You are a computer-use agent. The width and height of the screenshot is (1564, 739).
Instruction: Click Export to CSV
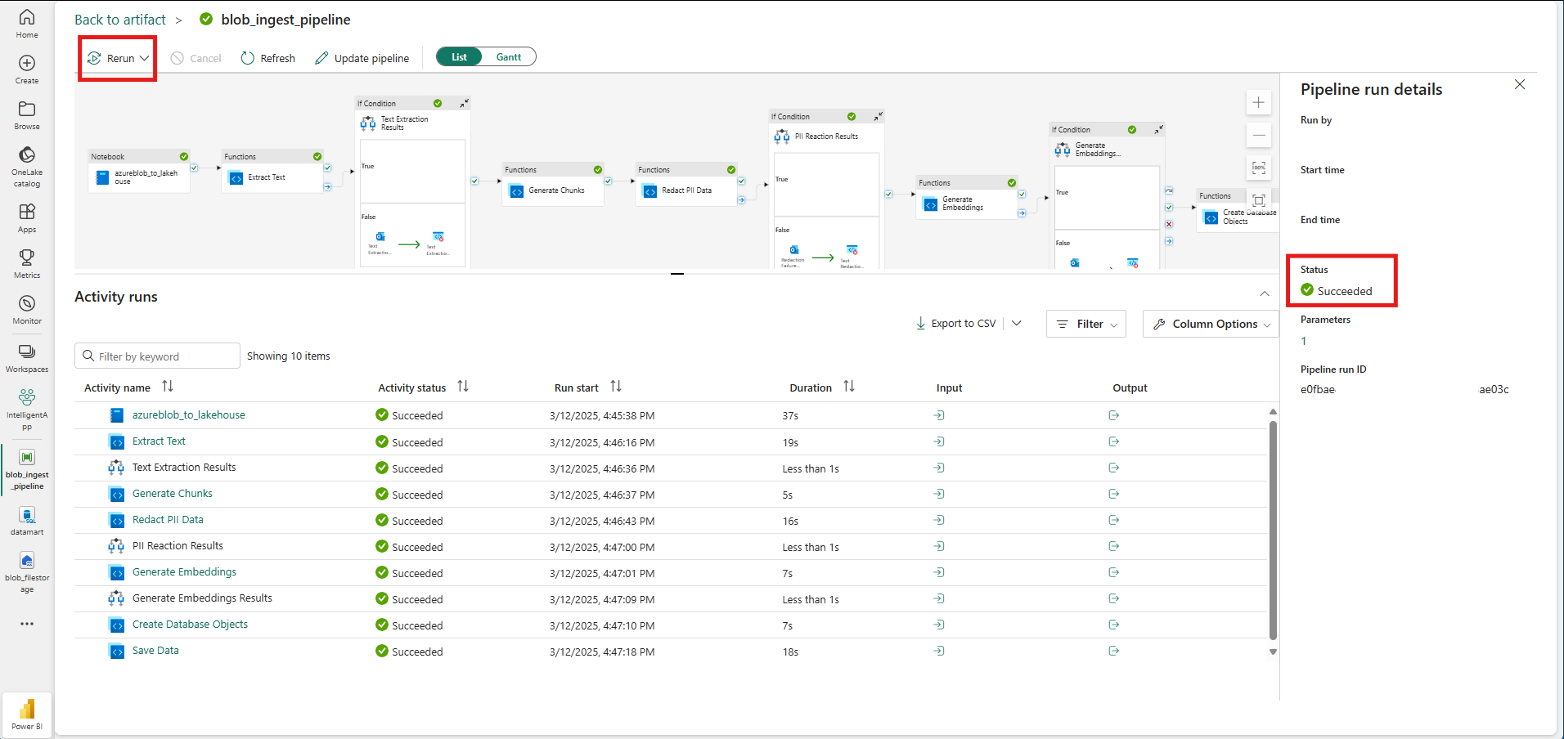955,323
